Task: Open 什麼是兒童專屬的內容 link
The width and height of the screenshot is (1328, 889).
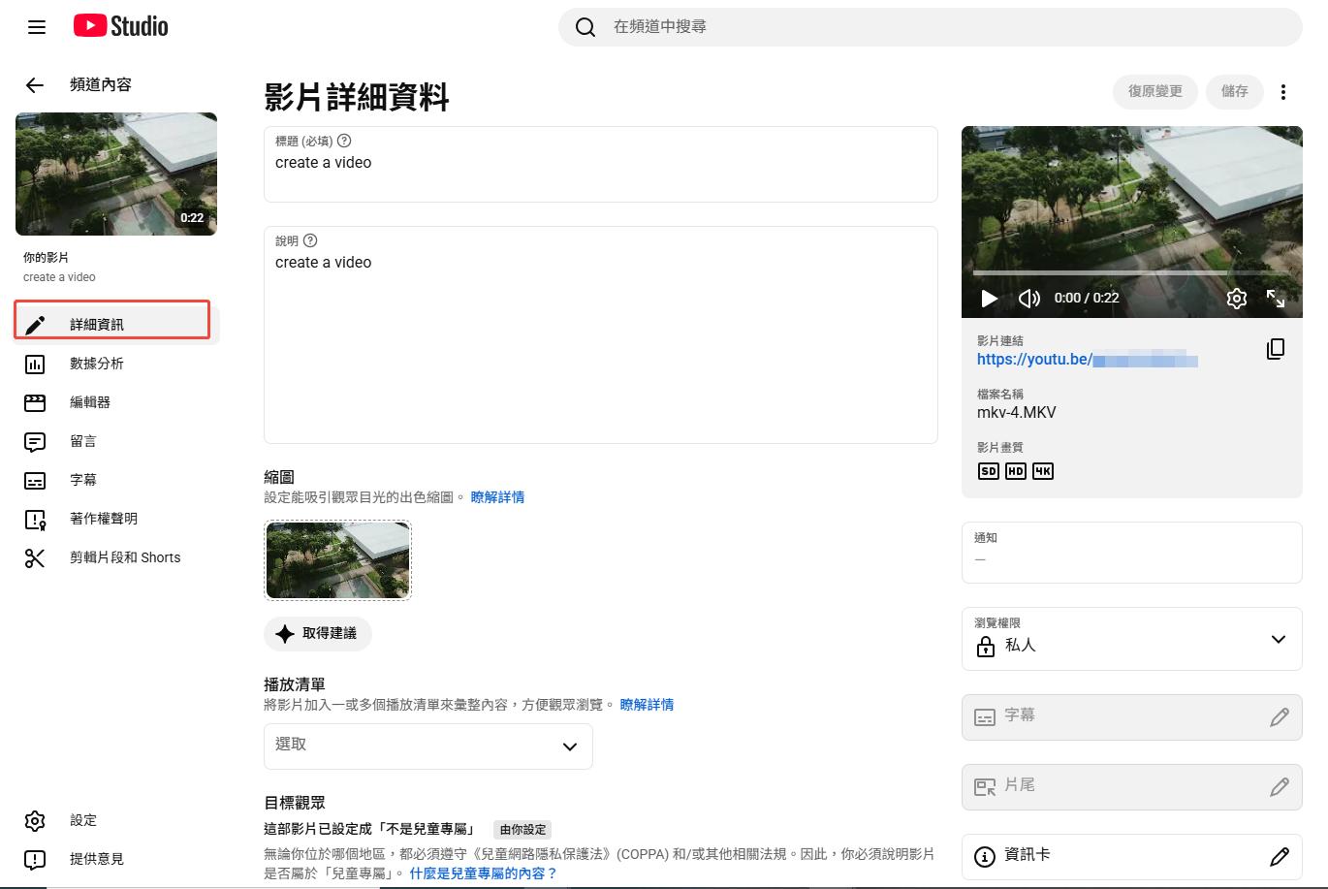Action: pos(484,873)
